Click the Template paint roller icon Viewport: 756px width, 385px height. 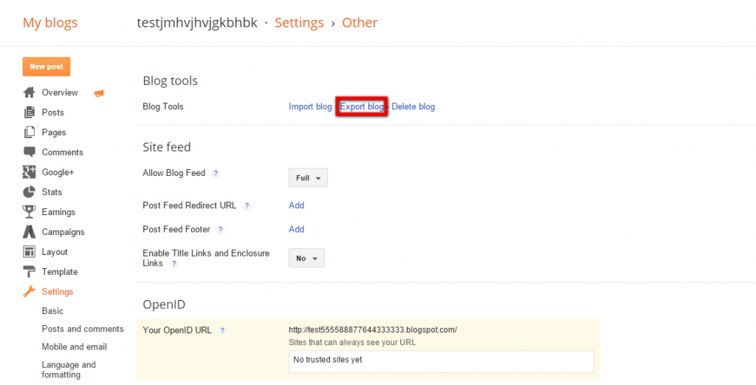pyautogui.click(x=30, y=272)
